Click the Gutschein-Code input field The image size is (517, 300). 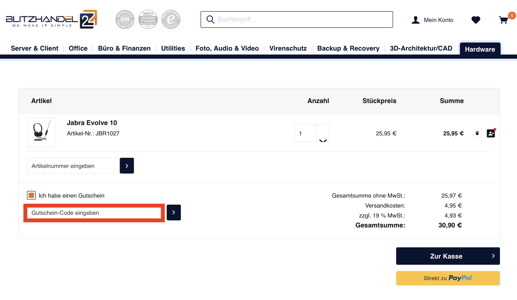pyautogui.click(x=94, y=213)
